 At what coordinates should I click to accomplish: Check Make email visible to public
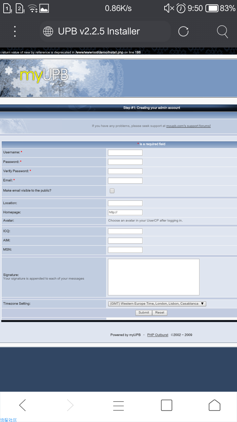click(x=112, y=191)
